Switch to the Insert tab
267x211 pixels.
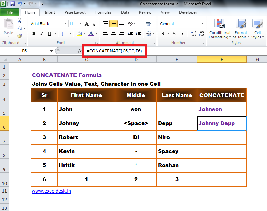click(50, 12)
